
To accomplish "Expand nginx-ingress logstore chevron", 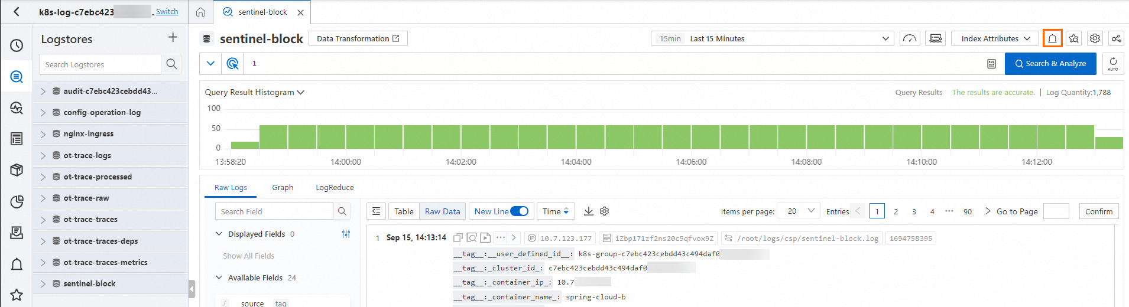I will click(x=43, y=134).
